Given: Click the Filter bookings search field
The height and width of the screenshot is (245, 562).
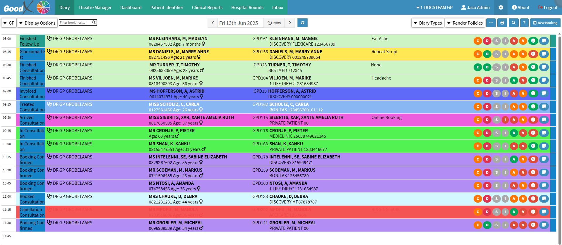Looking at the screenshot, I should [75, 23].
